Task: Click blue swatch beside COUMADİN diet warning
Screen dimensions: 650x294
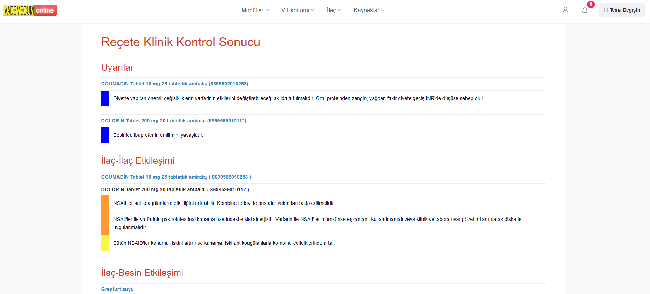Action: (105, 98)
